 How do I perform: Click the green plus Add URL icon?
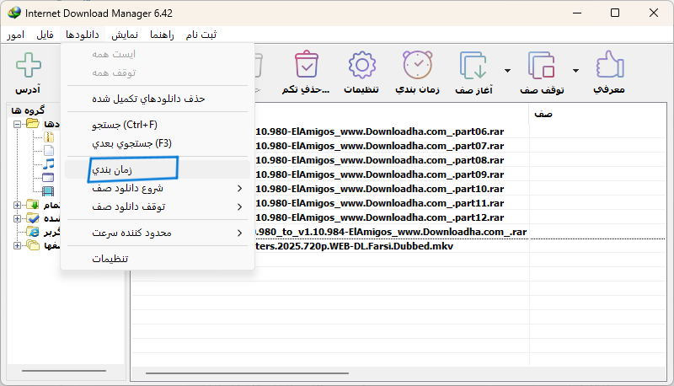click(29, 66)
